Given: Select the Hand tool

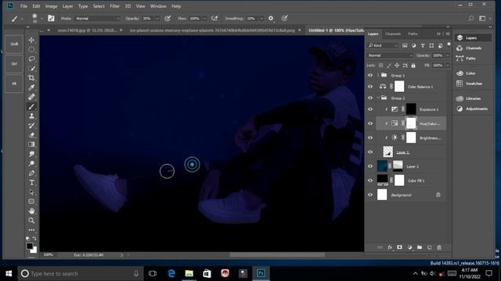Looking at the screenshot, I should [31, 211].
